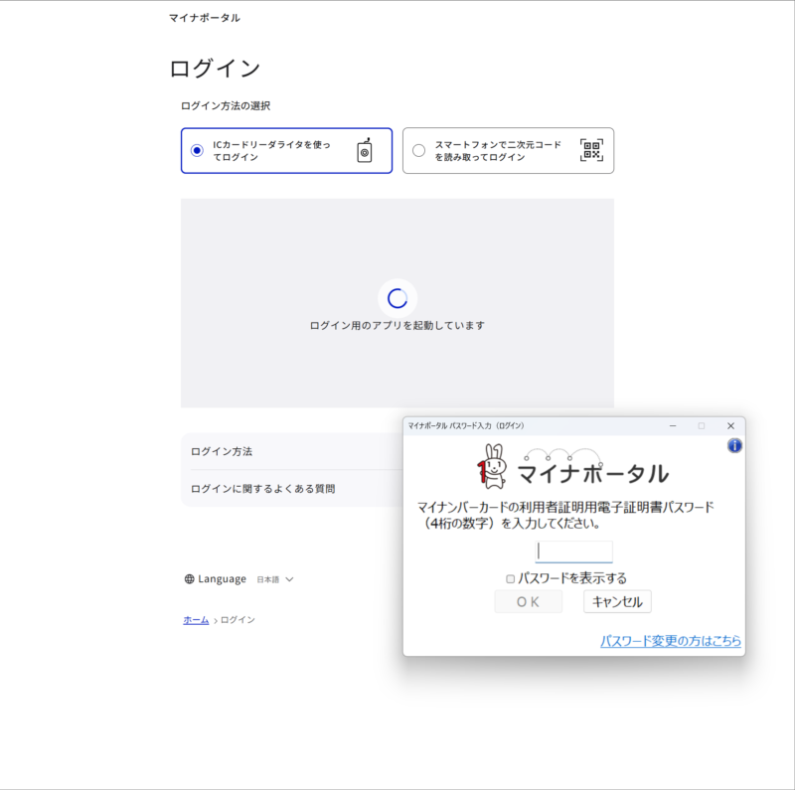
Task: Open the パスワード変更の方はこちら link
Action: click(x=670, y=641)
